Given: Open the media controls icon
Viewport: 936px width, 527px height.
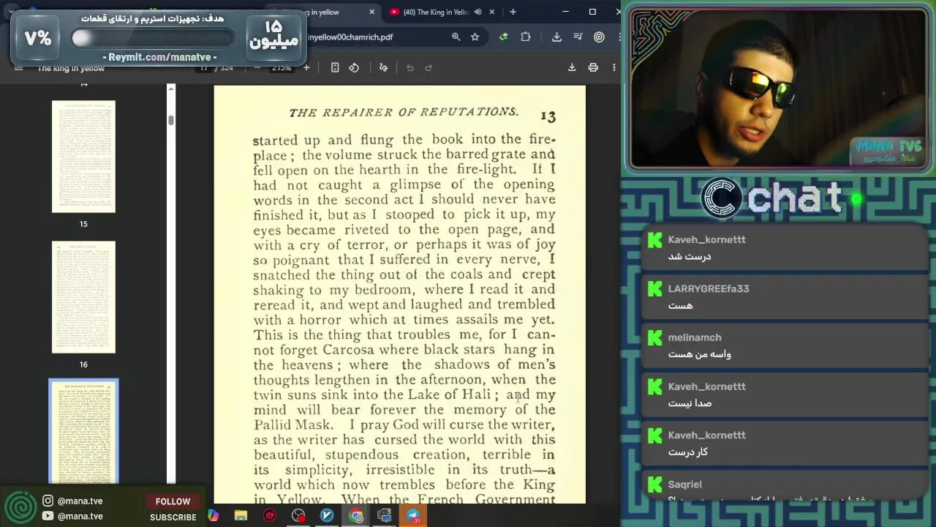Looking at the screenshot, I should click(x=578, y=37).
